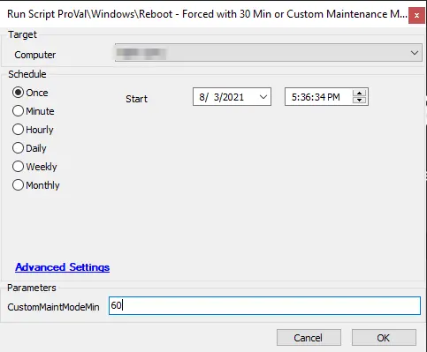Click the Computer label text
This screenshot has width=427, height=352.
pyautogui.click(x=35, y=55)
